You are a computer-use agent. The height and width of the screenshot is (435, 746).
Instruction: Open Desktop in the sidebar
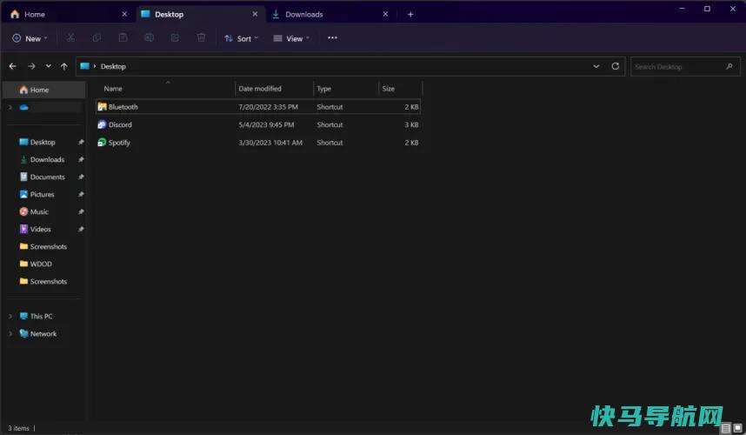(43, 142)
